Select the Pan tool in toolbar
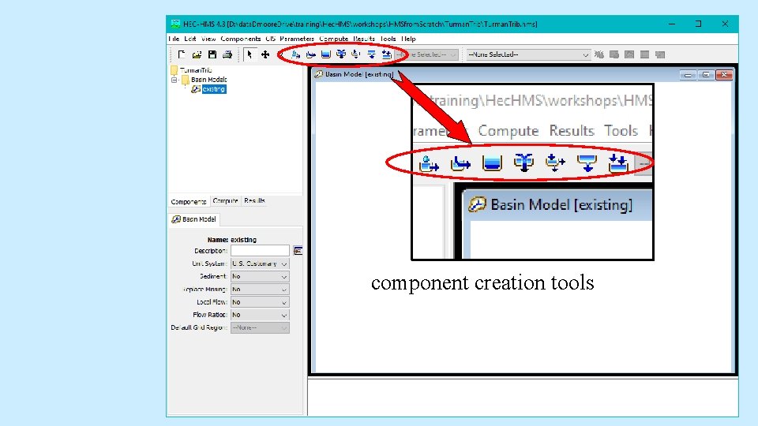Screen dimensions: 758x426 click(265, 54)
